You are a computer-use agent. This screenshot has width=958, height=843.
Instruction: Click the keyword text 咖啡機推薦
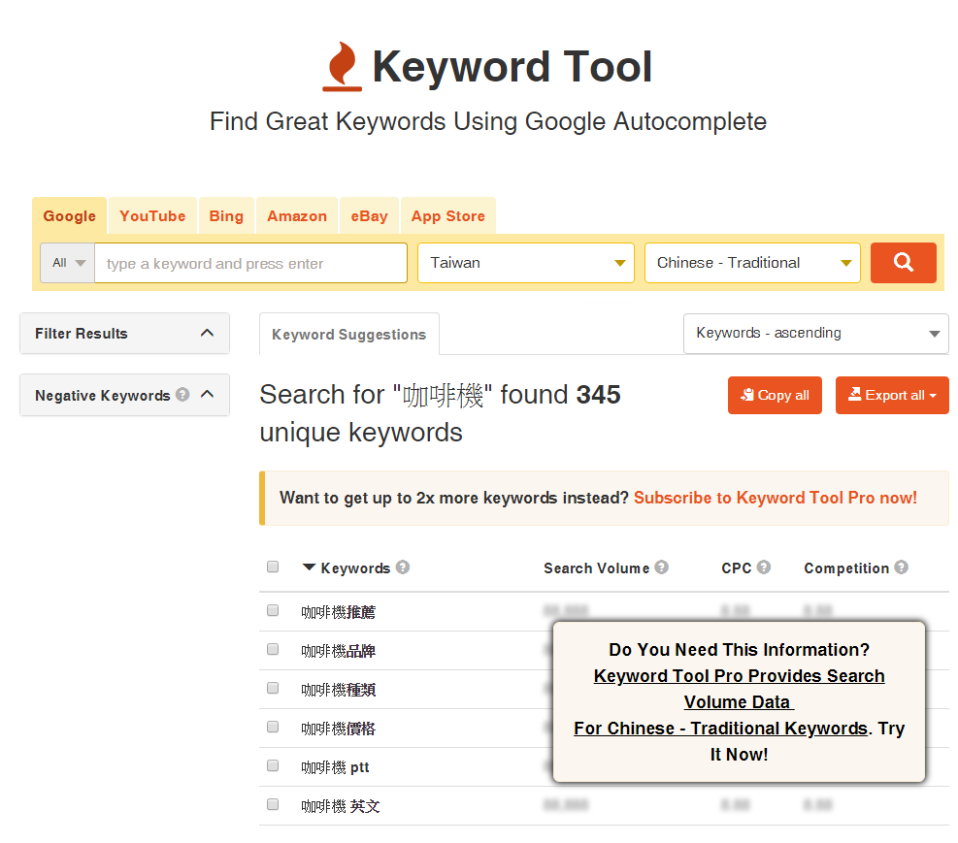coord(338,612)
